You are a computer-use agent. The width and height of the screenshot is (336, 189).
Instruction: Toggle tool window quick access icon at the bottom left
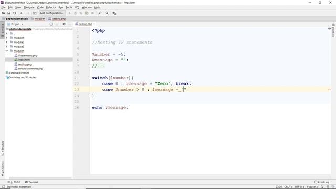(x=4, y=187)
